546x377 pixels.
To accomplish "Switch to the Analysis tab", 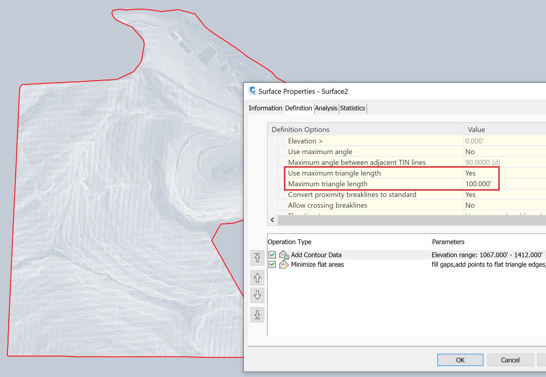I will 326,108.
